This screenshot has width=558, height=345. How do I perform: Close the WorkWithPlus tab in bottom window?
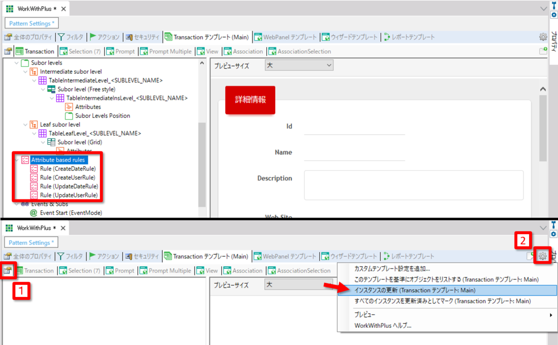point(63,228)
